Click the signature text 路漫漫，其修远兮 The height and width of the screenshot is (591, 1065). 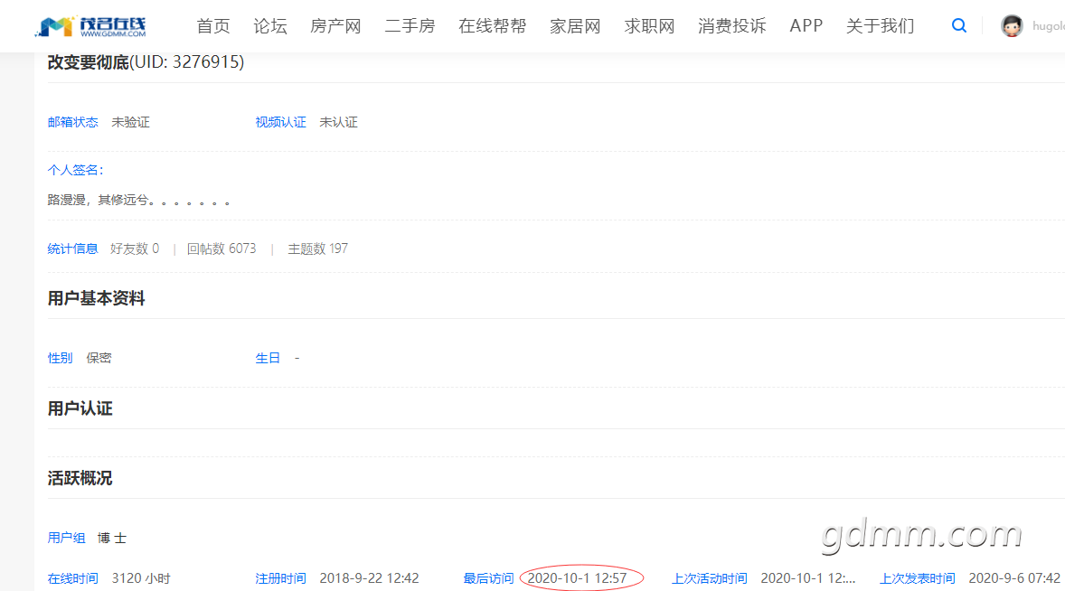tap(138, 201)
